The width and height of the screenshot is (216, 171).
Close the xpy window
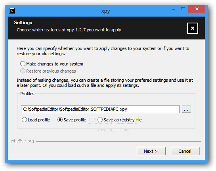[197, 9]
